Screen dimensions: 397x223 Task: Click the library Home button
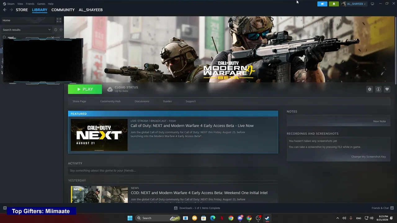click(x=28, y=20)
